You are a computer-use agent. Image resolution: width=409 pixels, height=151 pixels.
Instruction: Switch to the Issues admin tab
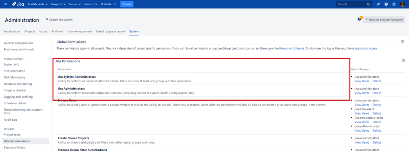click(43, 31)
